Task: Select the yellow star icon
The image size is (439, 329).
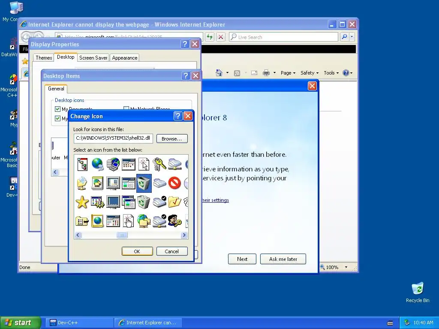Action: tap(82, 202)
